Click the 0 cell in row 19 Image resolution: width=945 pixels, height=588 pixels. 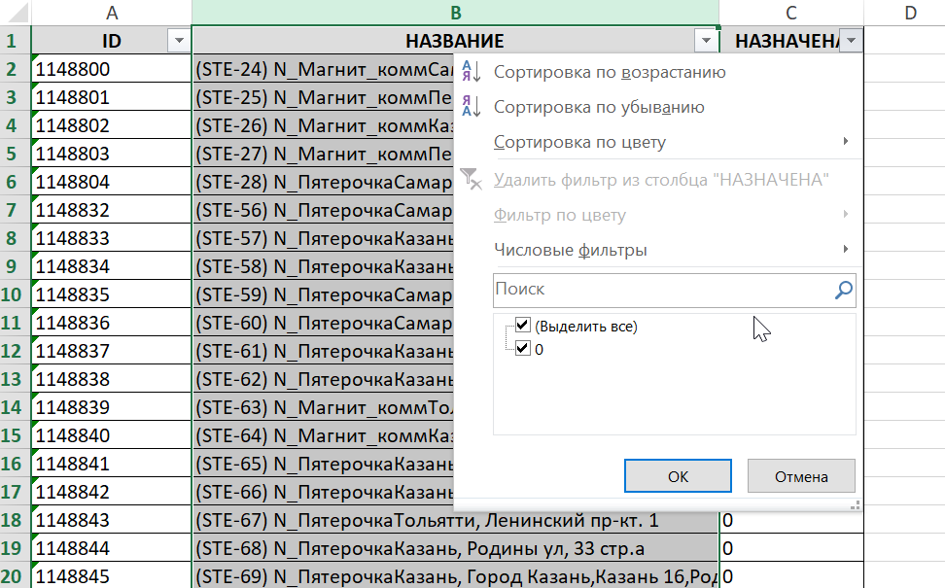(791, 547)
